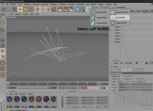The image size is (153, 111).
Task: Click the position X input field
Action: point(73,98)
